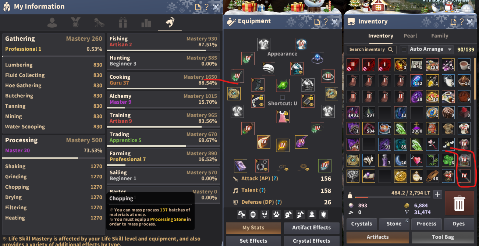
Task: Click the Crystal Effects button
Action: pyautogui.click(x=312, y=241)
